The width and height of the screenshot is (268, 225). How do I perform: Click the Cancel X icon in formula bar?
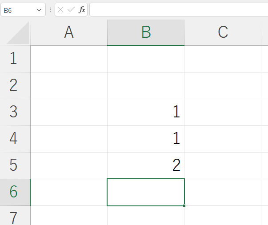[60, 10]
